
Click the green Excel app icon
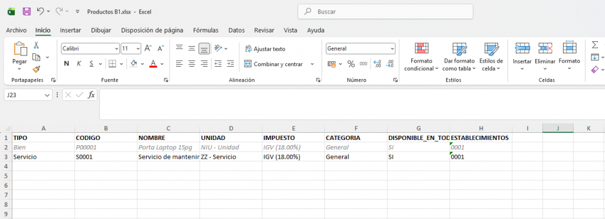click(11, 12)
